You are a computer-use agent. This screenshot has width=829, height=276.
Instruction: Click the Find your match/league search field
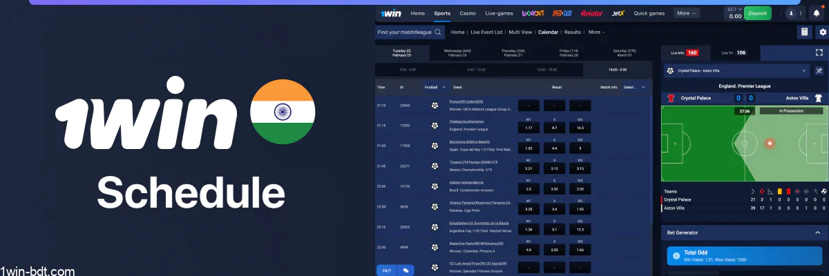(x=410, y=32)
